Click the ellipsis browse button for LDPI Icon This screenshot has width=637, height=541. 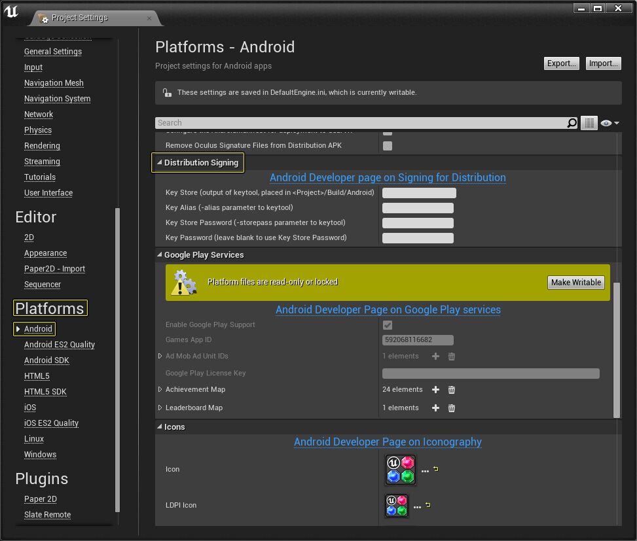pyautogui.click(x=417, y=506)
